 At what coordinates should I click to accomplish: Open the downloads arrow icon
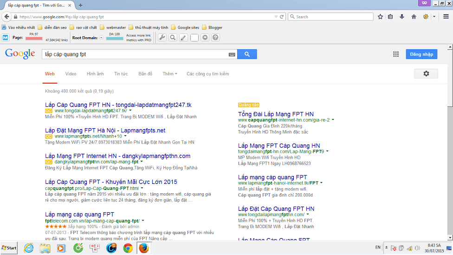coord(402,17)
